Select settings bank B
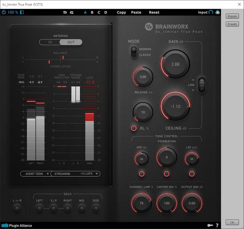 pyautogui.click(x=92, y=13)
